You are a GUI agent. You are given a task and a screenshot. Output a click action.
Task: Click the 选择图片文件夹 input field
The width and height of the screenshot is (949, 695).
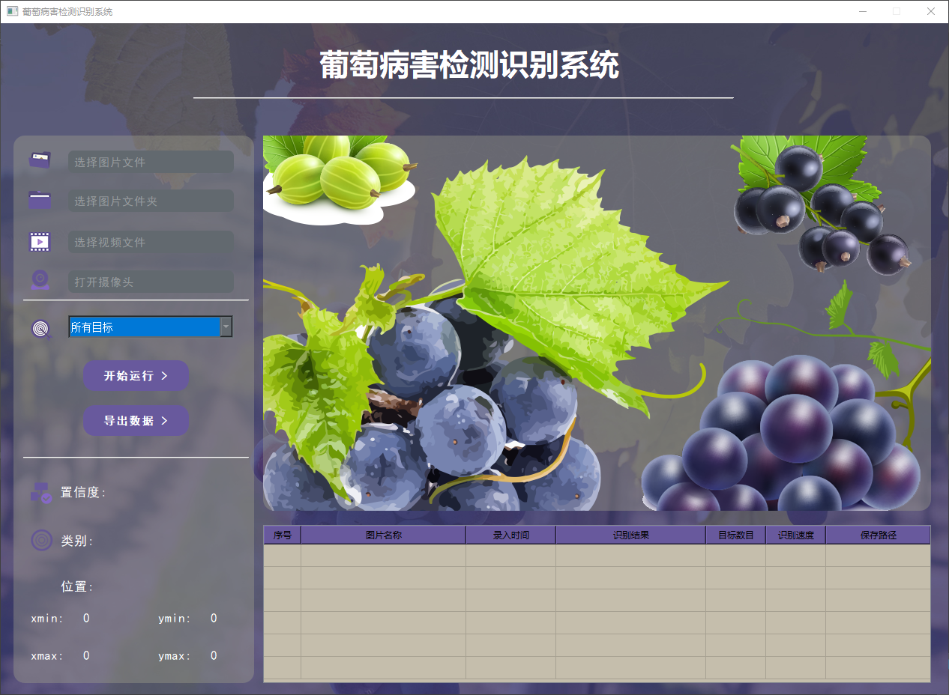click(151, 201)
